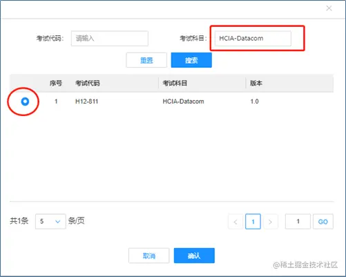Click the 重置 reset button
The width and height of the screenshot is (346, 277).
146,60
